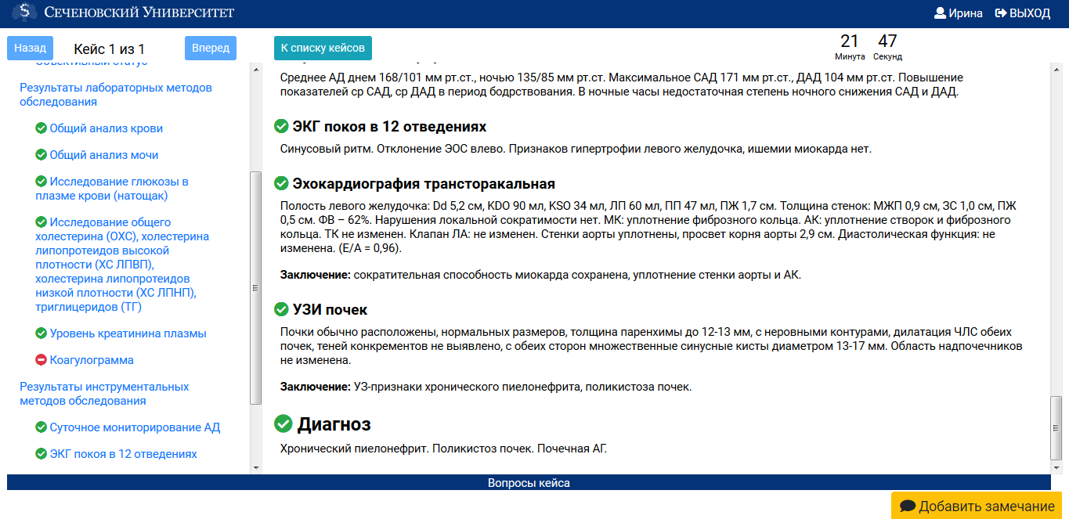
Task: Click the logout icon beside ВЫХОД
Action: pyautogui.click(x=1002, y=13)
